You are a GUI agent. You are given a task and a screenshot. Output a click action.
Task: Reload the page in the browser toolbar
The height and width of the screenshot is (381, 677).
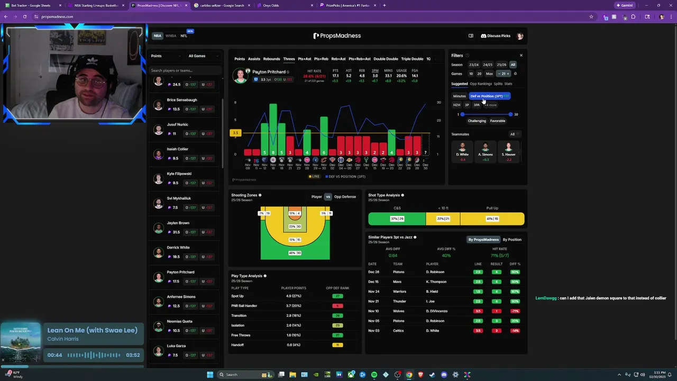(24, 16)
